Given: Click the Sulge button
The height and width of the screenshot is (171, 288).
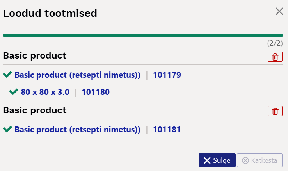Looking at the screenshot, I should (x=217, y=160).
